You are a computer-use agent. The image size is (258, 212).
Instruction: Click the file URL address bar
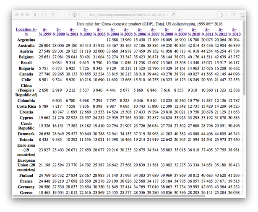click(x=126, y=15)
